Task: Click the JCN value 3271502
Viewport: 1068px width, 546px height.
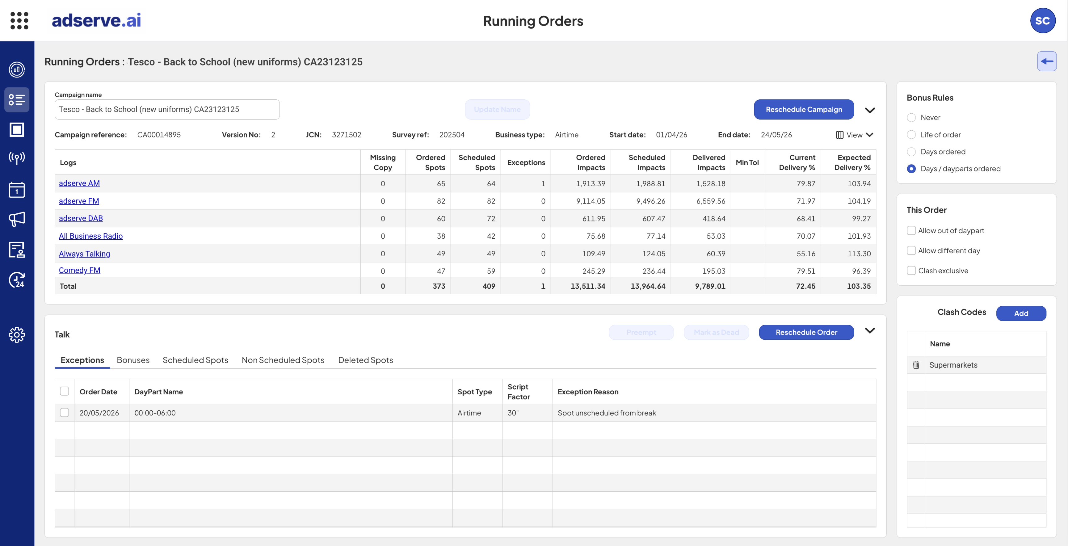Action: 347,135
